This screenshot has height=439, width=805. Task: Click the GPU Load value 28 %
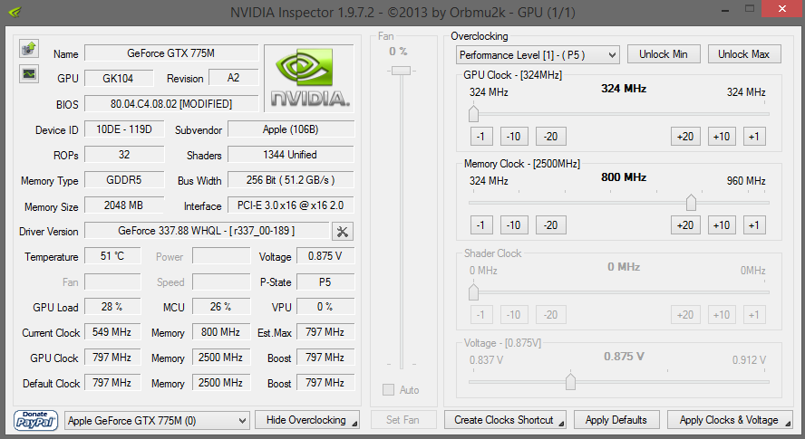pyautogui.click(x=112, y=307)
